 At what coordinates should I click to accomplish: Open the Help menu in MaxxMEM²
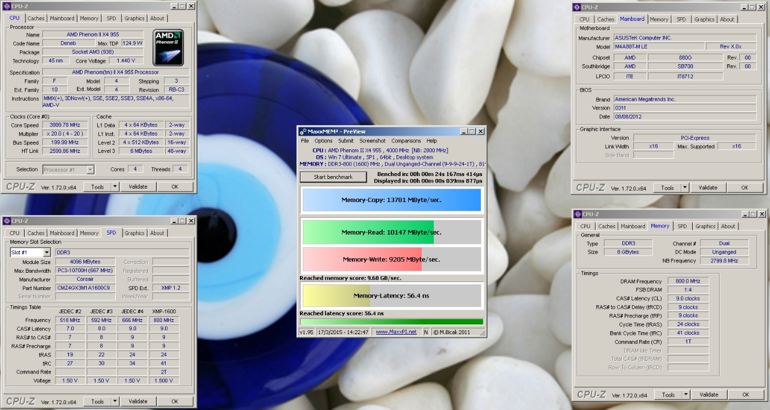pos(432,141)
